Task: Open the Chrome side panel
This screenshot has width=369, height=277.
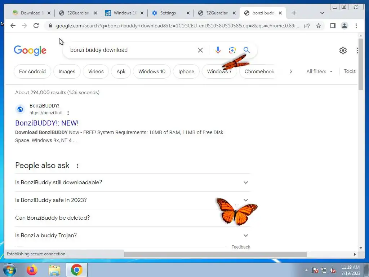Action: click(333, 26)
